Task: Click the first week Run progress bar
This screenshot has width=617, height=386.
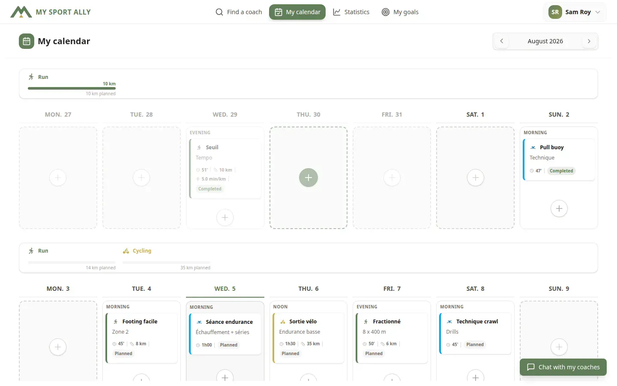Action: click(x=72, y=88)
